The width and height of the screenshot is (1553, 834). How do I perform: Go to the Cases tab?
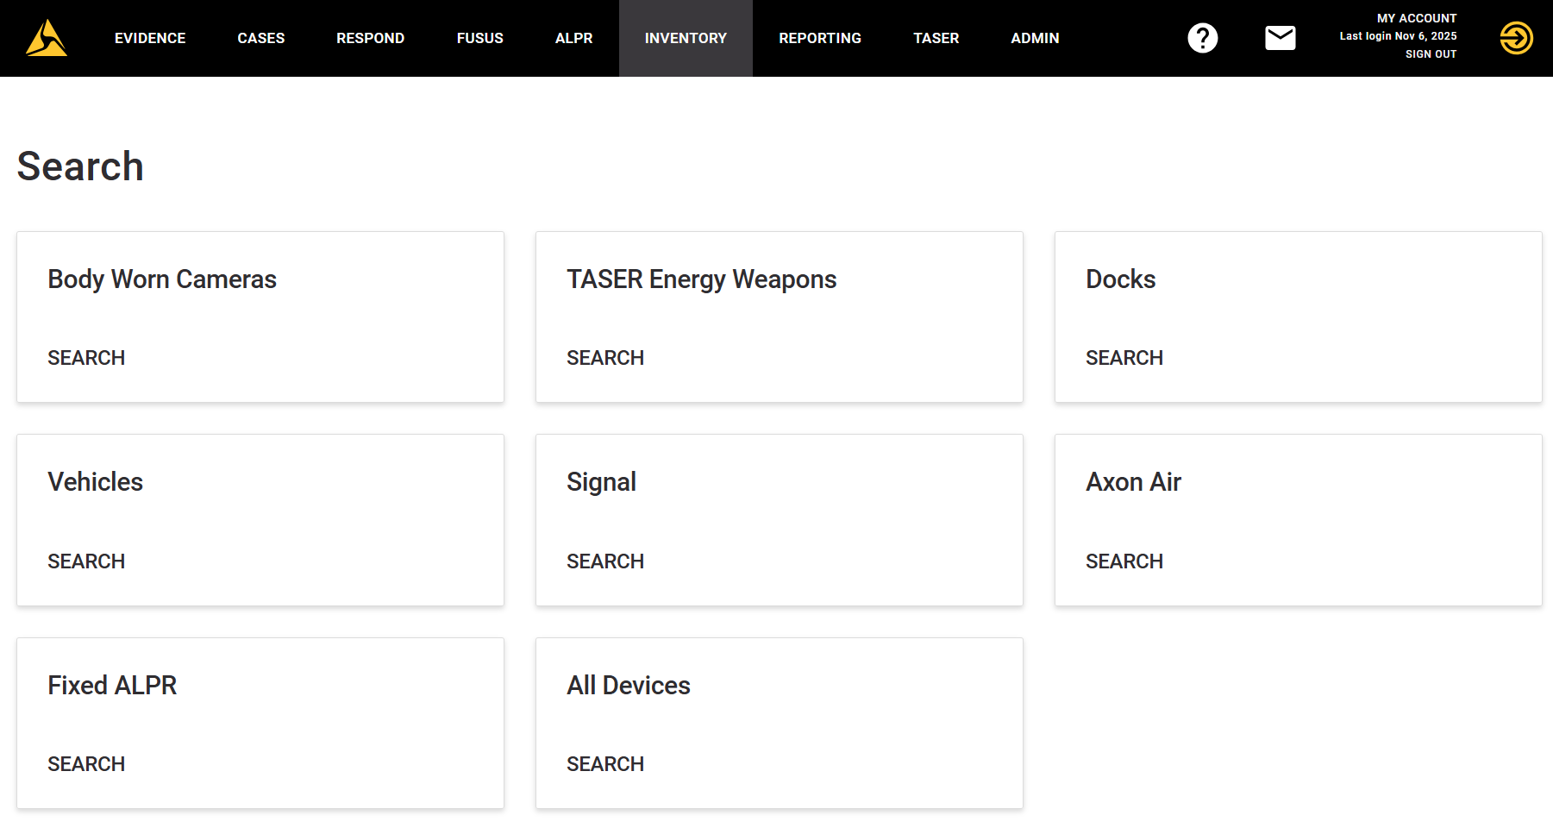(x=260, y=38)
